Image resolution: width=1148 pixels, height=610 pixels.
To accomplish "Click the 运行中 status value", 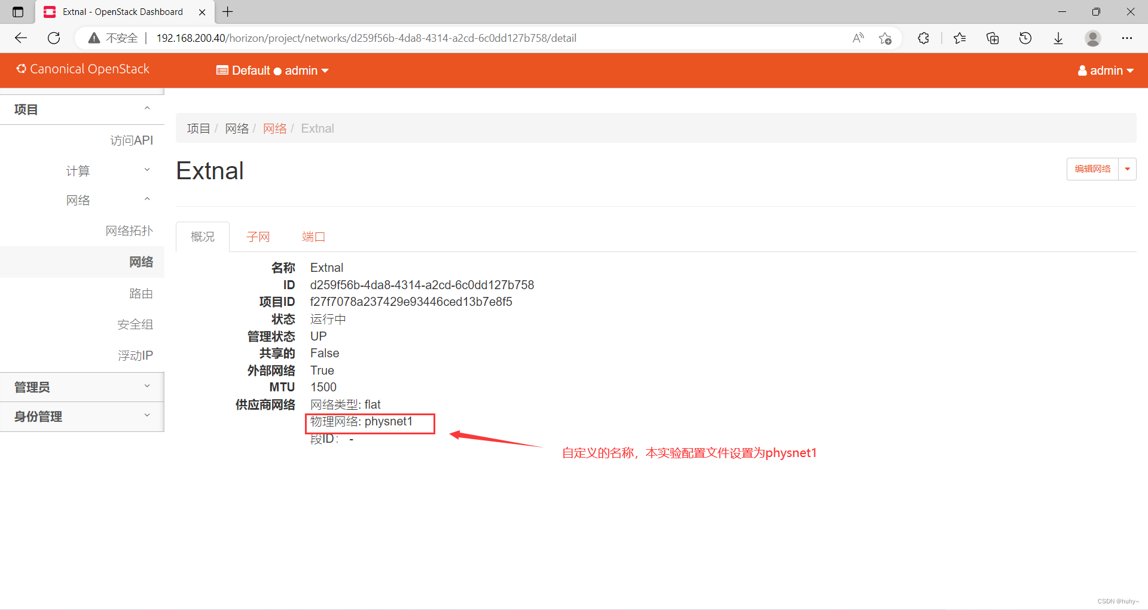I will click(x=328, y=319).
